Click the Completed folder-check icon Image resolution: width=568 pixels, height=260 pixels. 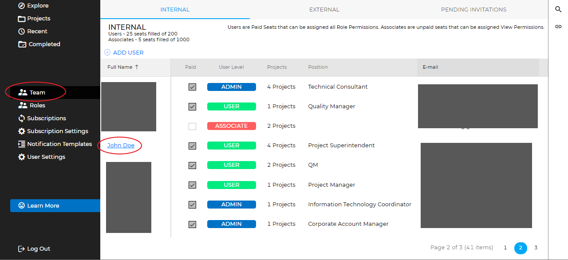click(22, 44)
